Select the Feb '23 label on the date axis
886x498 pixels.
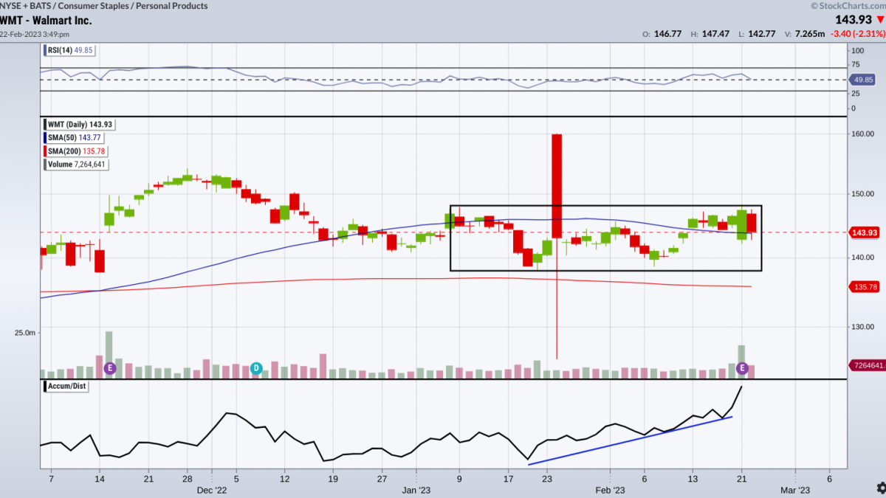pyautogui.click(x=611, y=490)
